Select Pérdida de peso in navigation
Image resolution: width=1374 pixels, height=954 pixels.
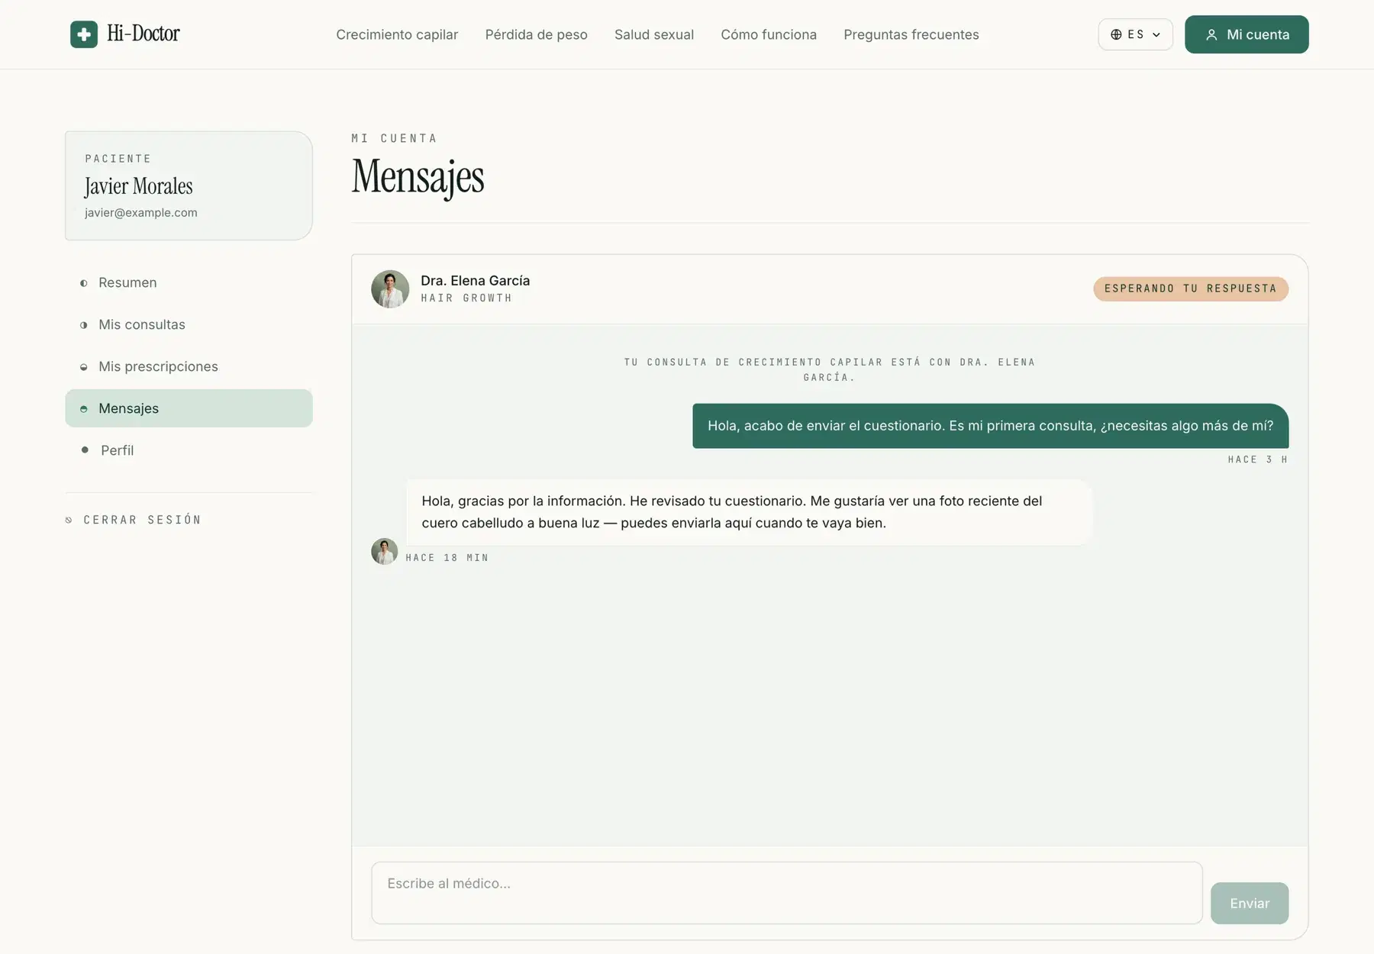536,34
